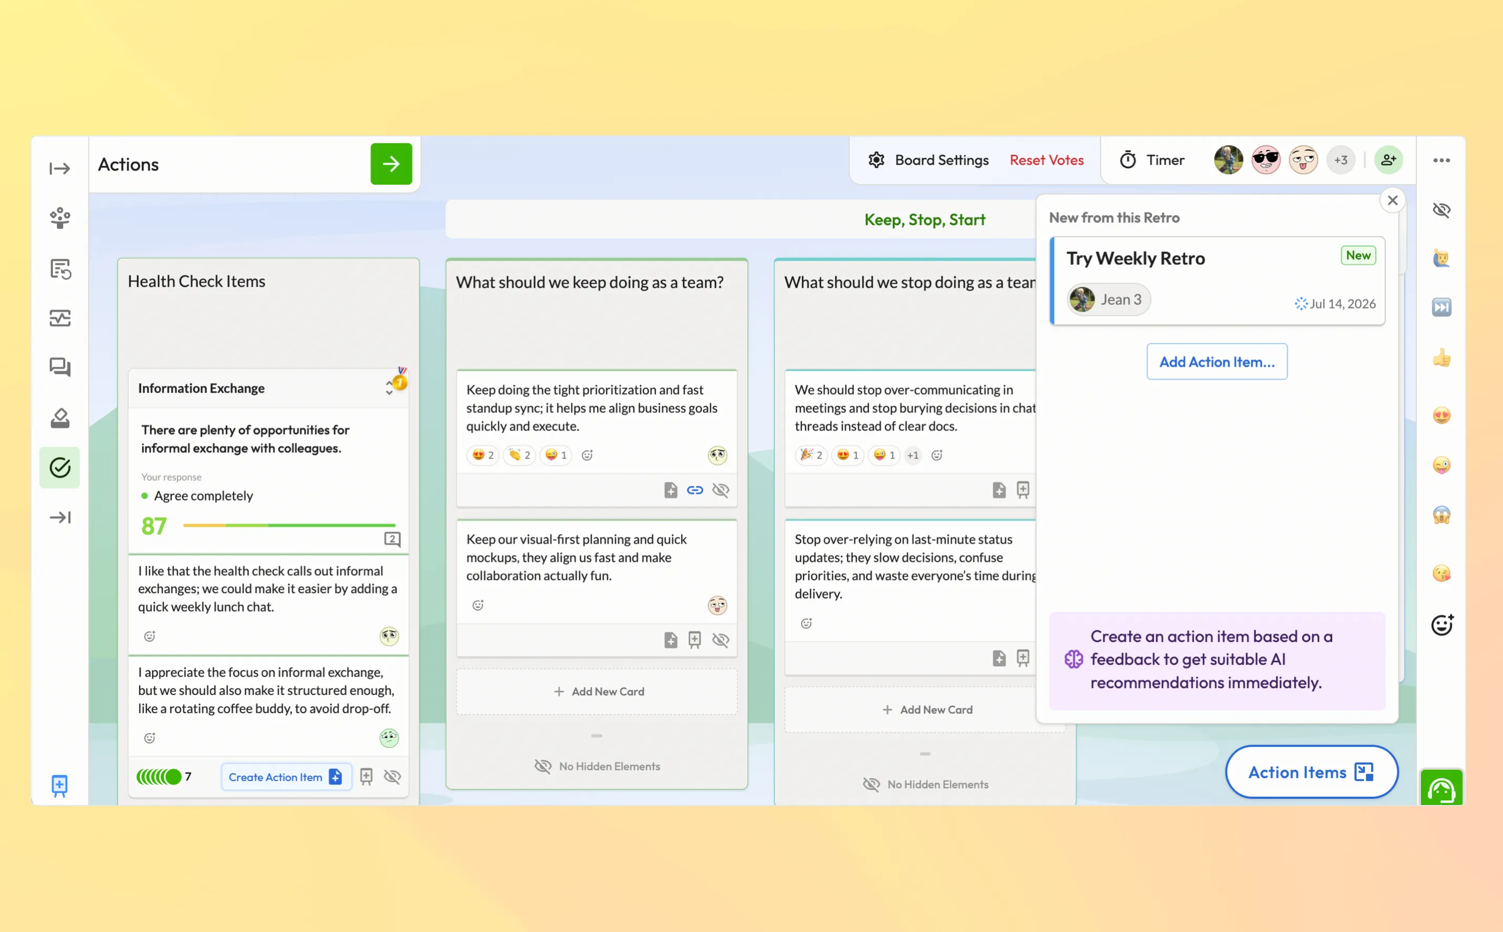Show the +3 additional participants

click(x=1340, y=160)
